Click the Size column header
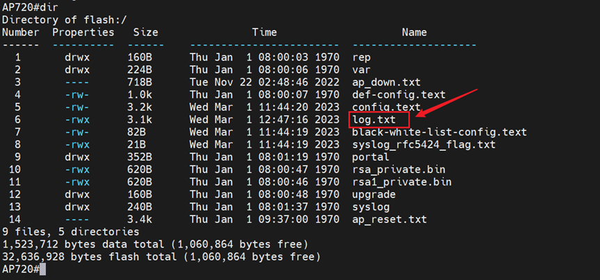 click(145, 32)
